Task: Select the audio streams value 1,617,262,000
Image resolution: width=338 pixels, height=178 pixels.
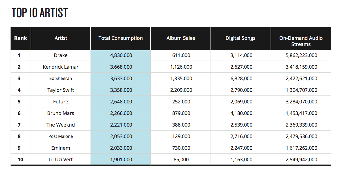Action: [301, 148]
